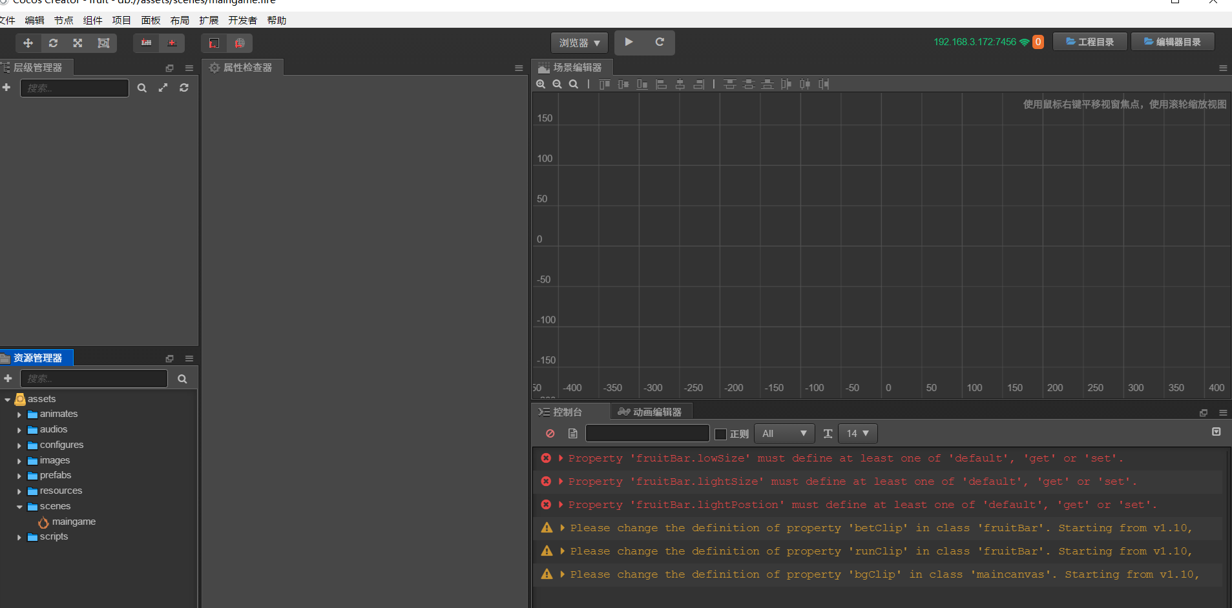
Task: Click the align right edges icon
Action: (698, 84)
